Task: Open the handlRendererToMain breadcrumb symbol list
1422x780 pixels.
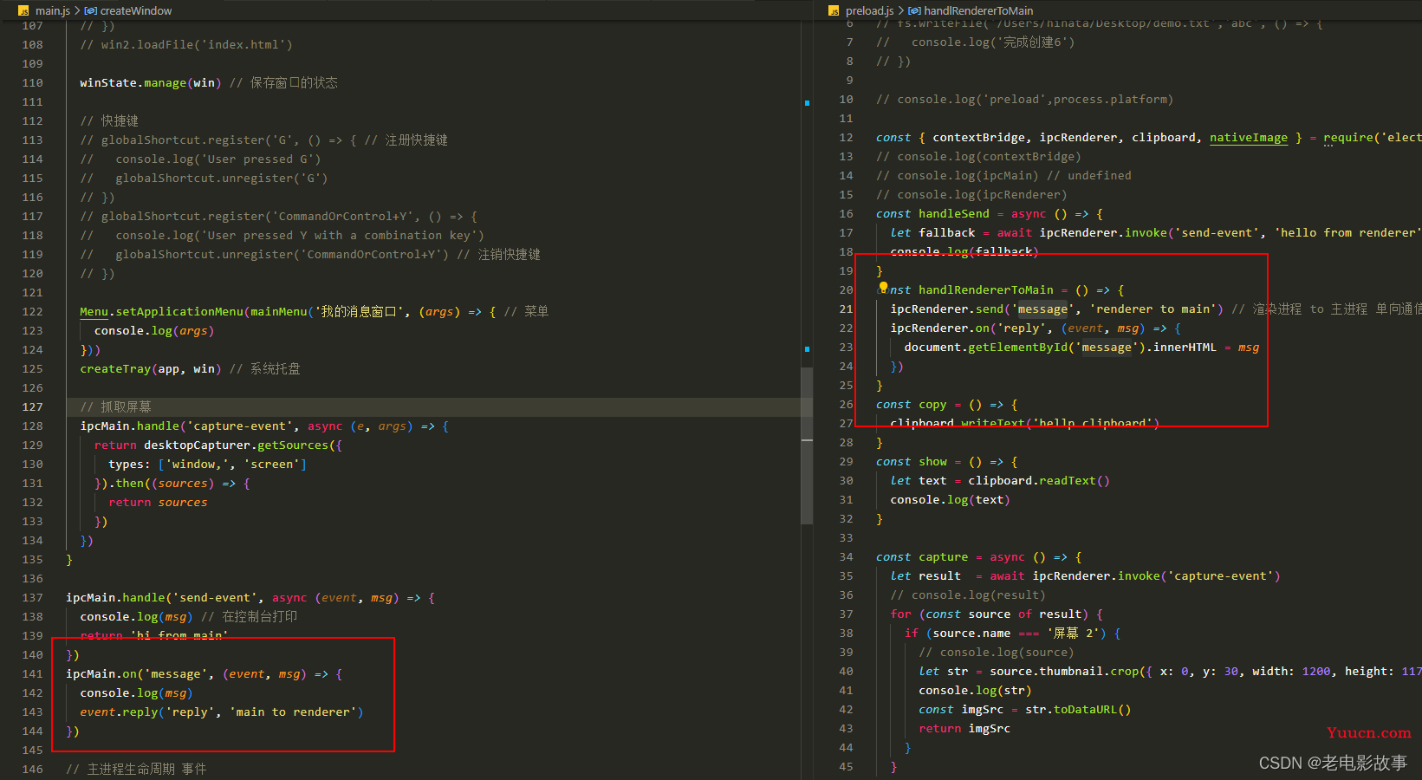Action: [978, 11]
